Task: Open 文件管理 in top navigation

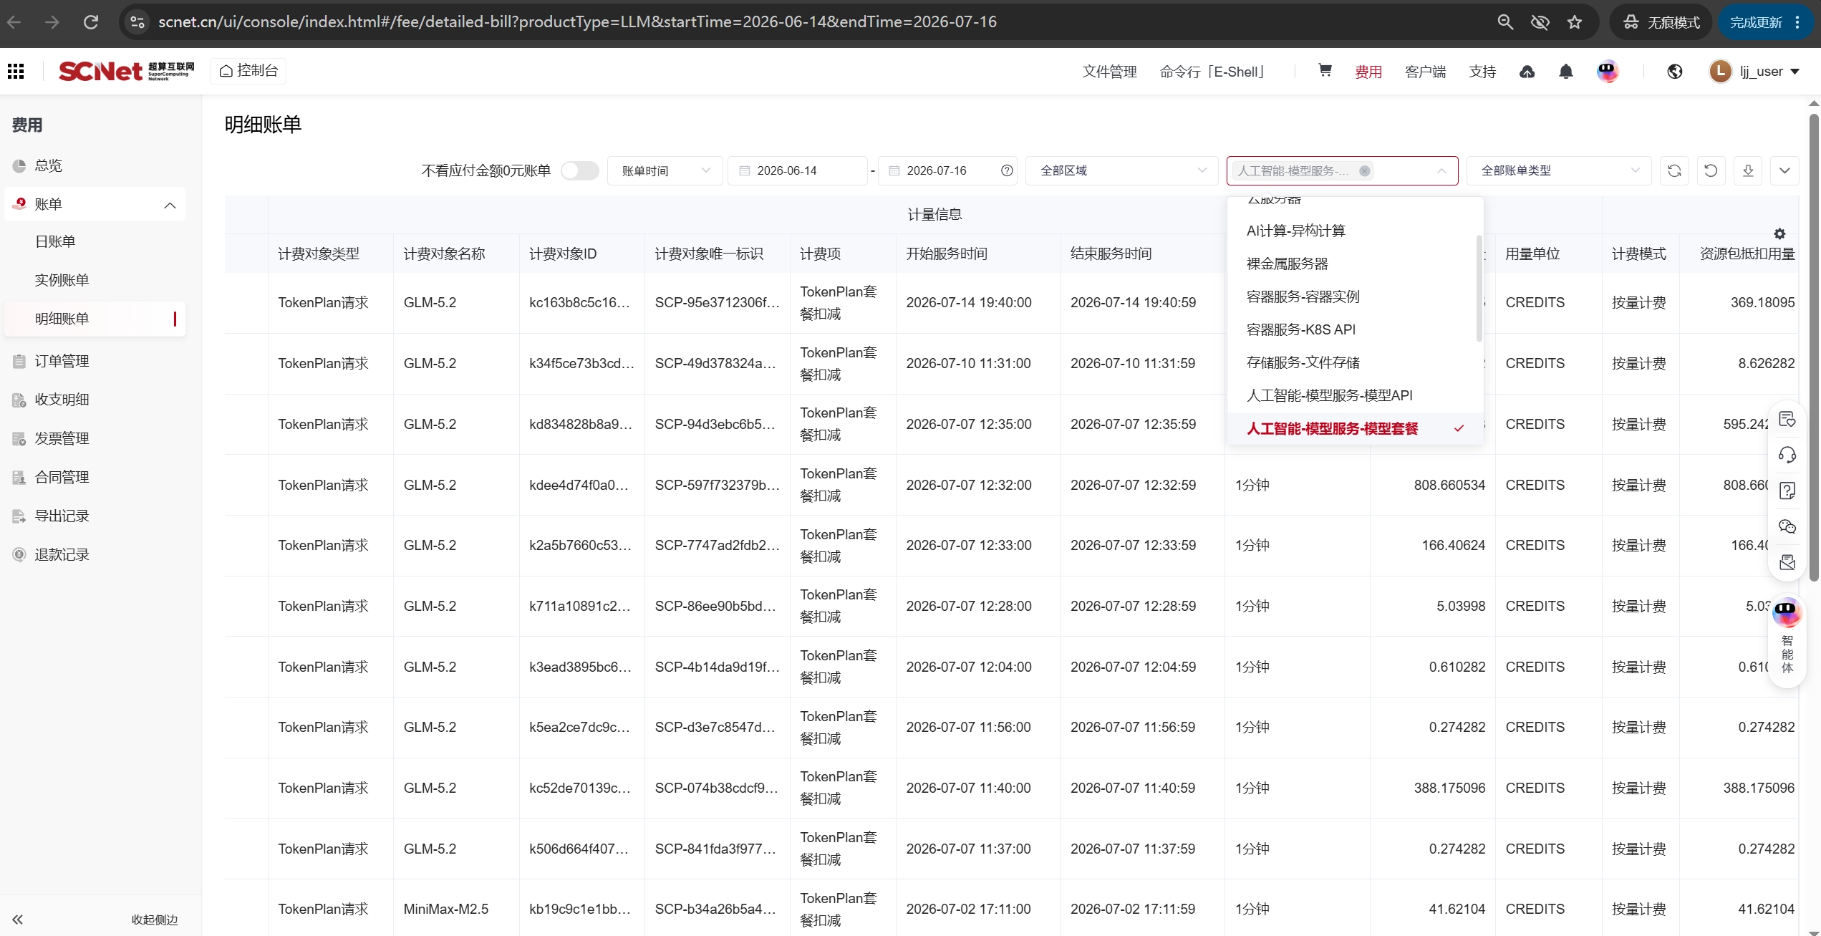Action: pyautogui.click(x=1110, y=72)
